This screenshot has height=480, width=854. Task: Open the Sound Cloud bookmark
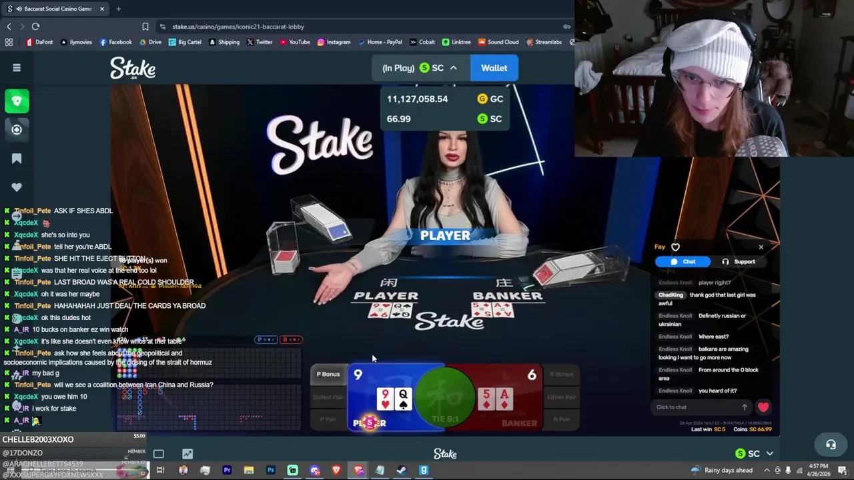498,42
